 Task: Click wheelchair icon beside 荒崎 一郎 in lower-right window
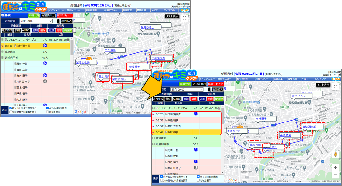pos(196,150)
